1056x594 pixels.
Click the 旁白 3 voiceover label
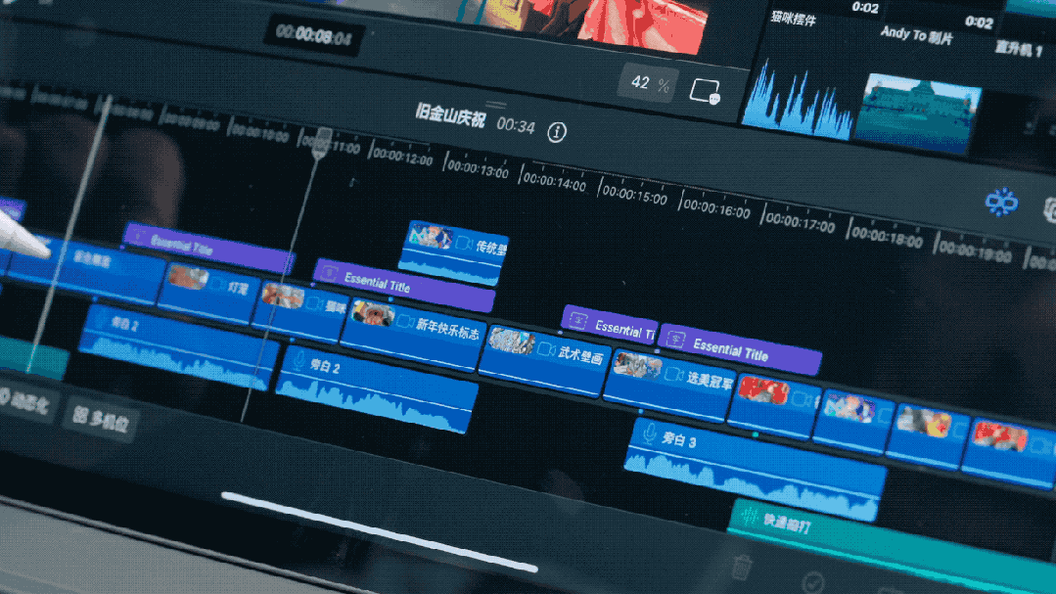(679, 440)
